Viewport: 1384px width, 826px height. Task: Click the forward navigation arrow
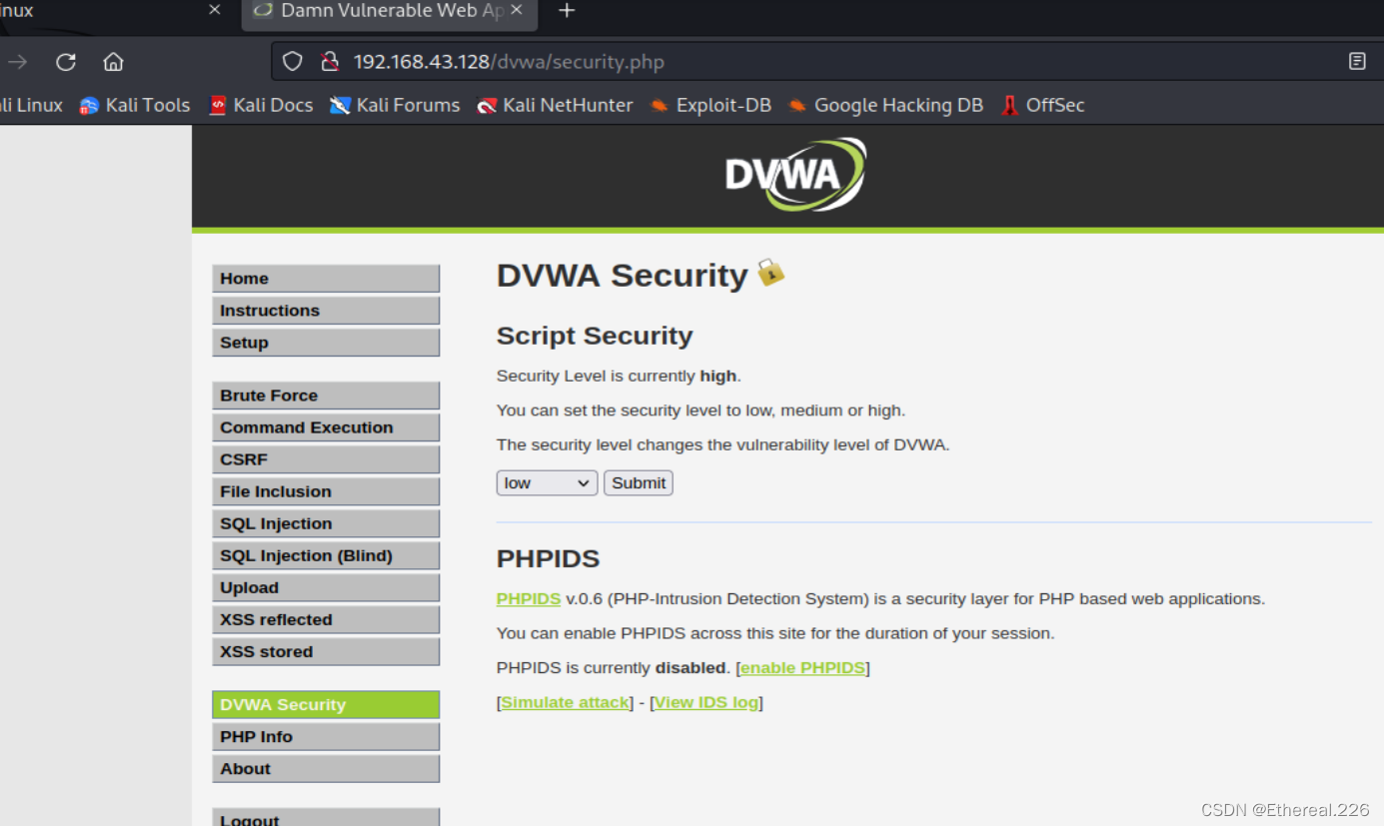point(17,62)
